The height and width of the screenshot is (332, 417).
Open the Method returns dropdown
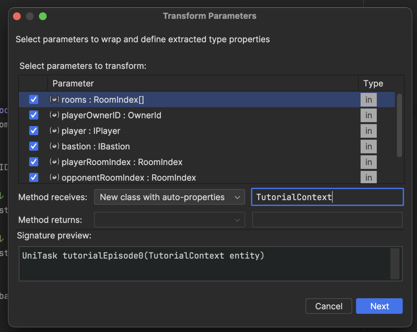(169, 220)
